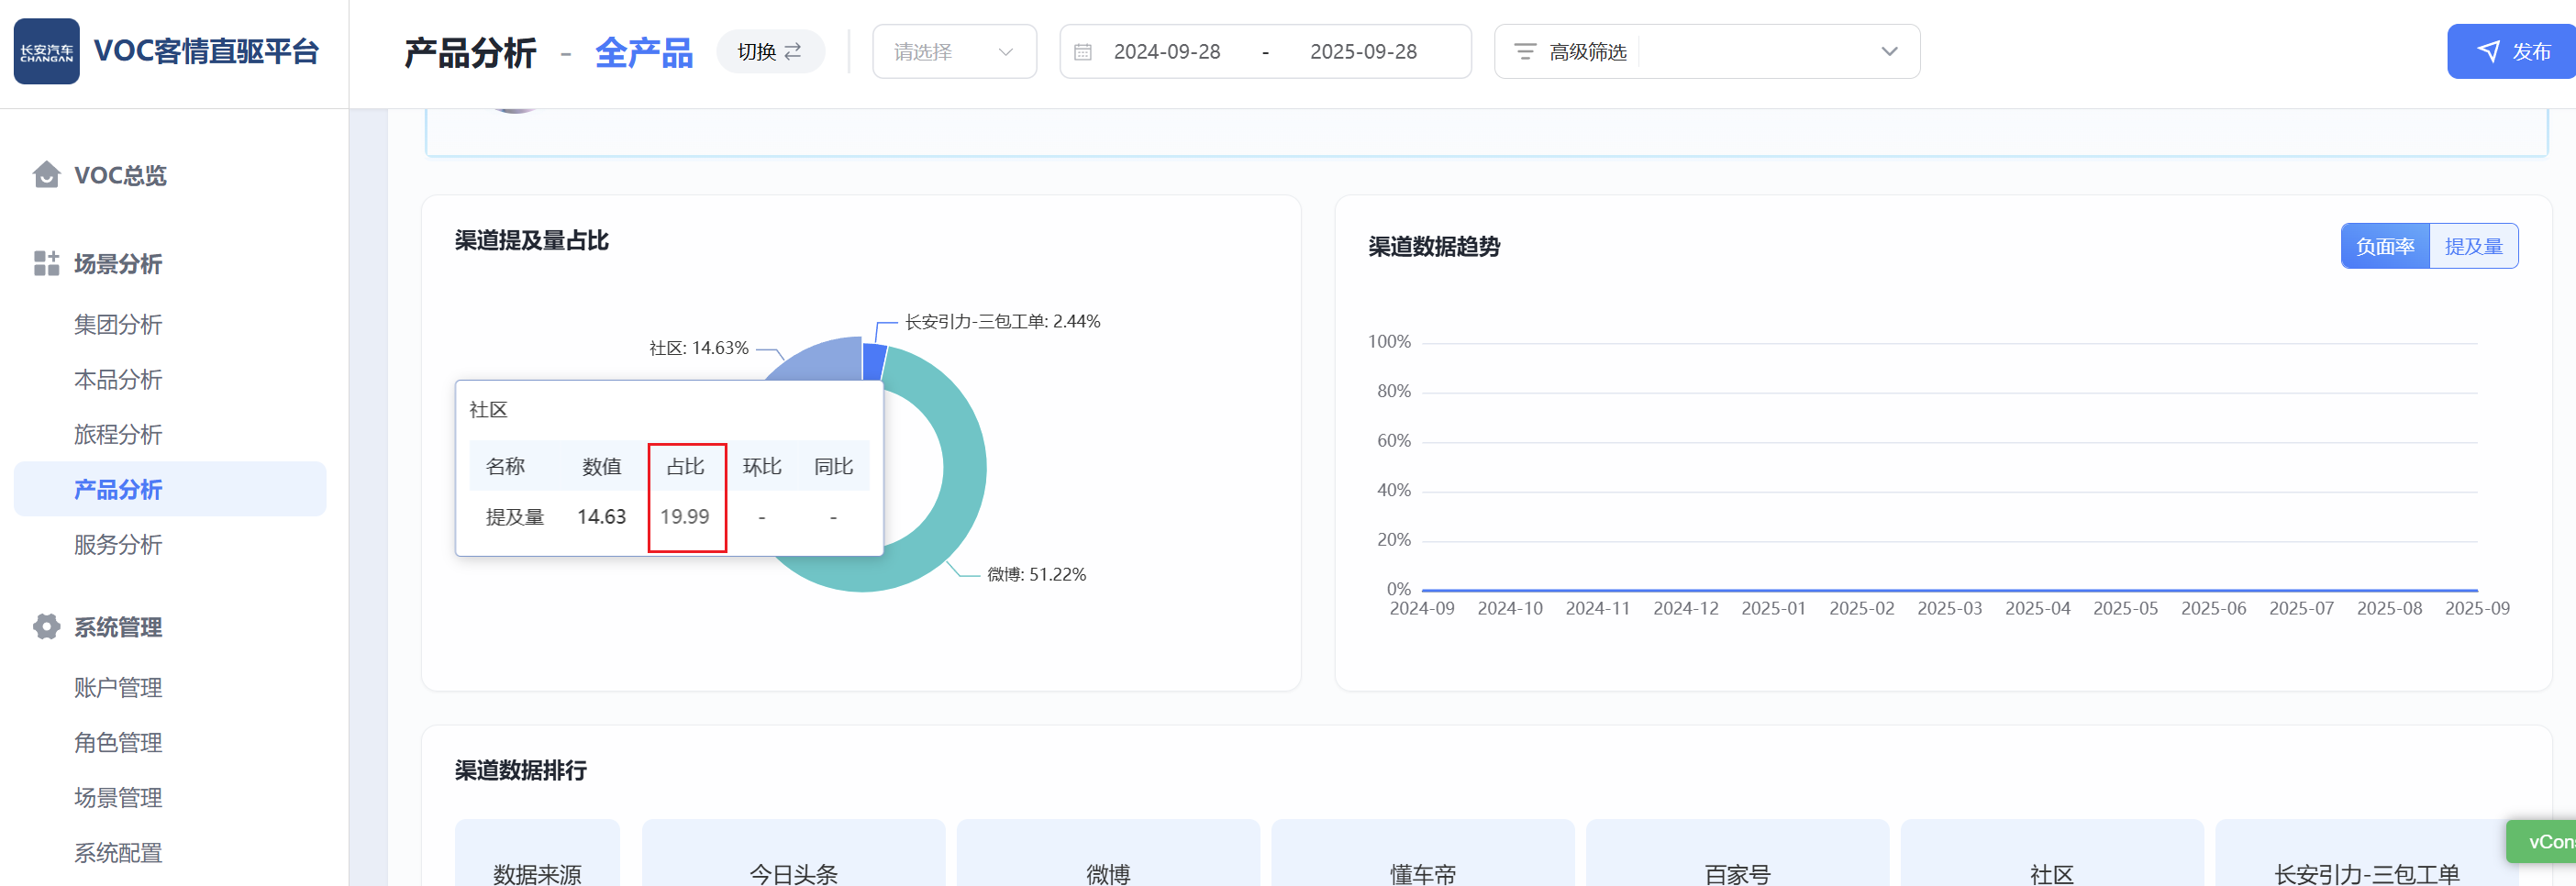Image resolution: width=2576 pixels, height=886 pixels.
Task: Click the 系统管理 gear icon
Action: 46,627
